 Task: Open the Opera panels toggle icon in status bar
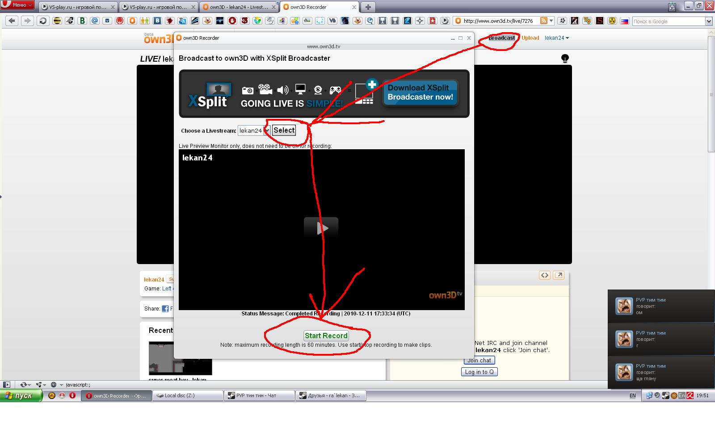(x=7, y=384)
